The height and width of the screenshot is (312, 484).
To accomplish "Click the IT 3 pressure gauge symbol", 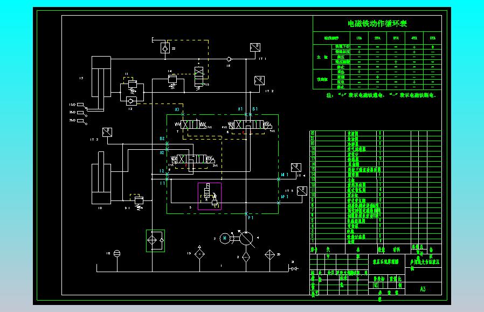I will (x=107, y=132).
